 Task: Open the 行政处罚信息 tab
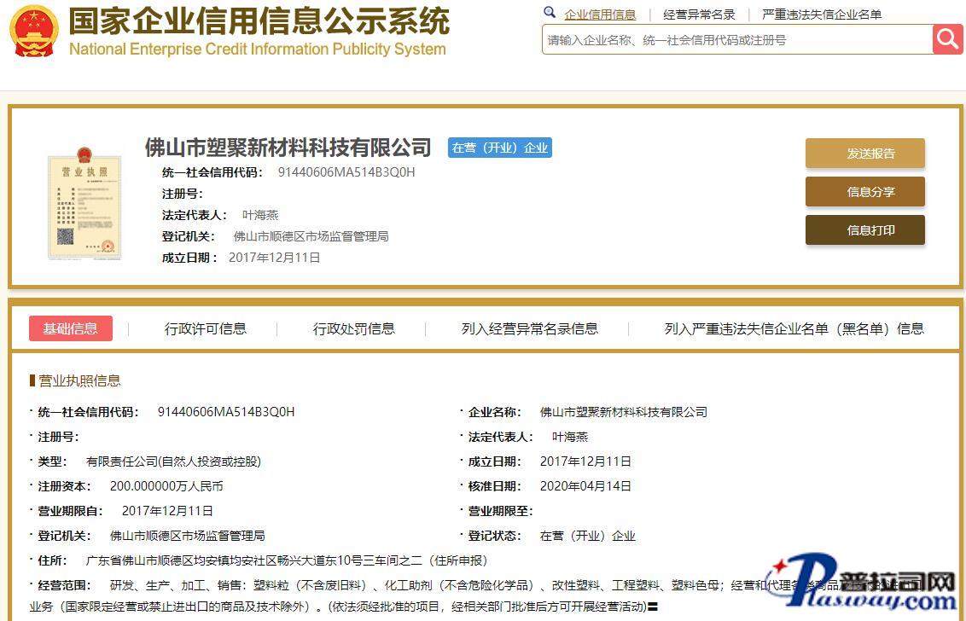tap(354, 328)
